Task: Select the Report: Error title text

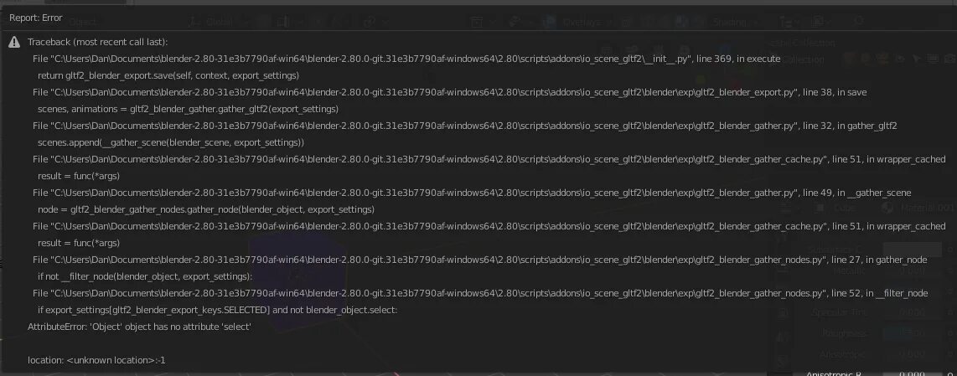Action: (35, 18)
